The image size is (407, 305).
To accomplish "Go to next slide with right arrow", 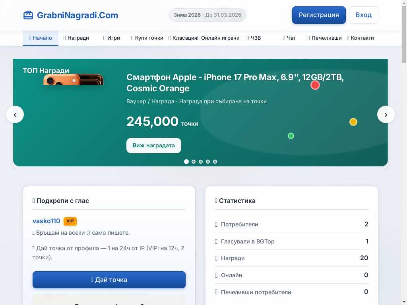I will 386,114.
